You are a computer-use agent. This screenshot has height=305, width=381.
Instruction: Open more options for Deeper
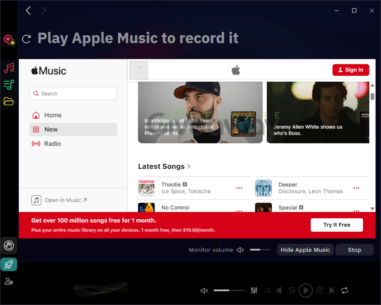[x=356, y=188]
